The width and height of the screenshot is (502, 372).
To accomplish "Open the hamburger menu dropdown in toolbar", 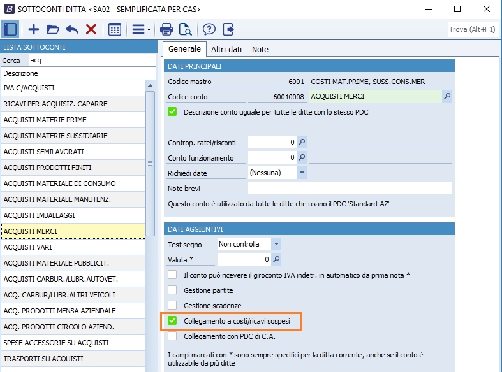I will 141,29.
